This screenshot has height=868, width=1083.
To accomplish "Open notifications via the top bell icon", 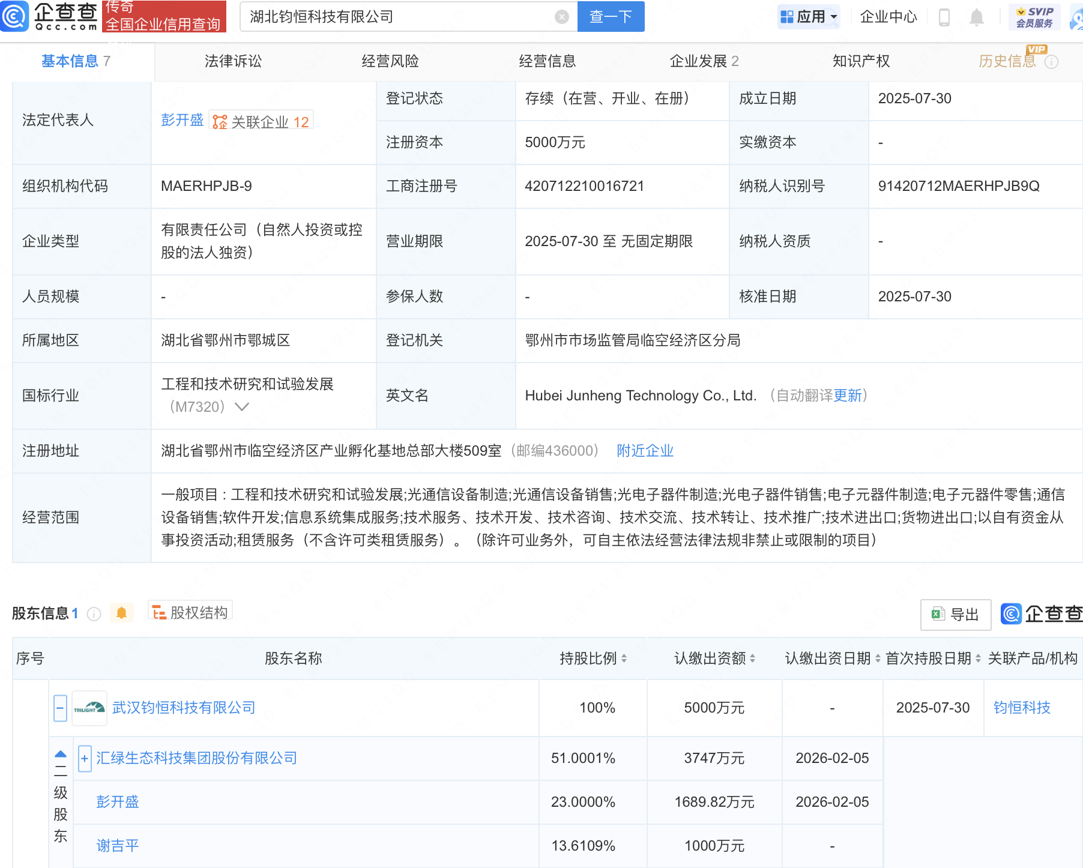I will coord(976,17).
